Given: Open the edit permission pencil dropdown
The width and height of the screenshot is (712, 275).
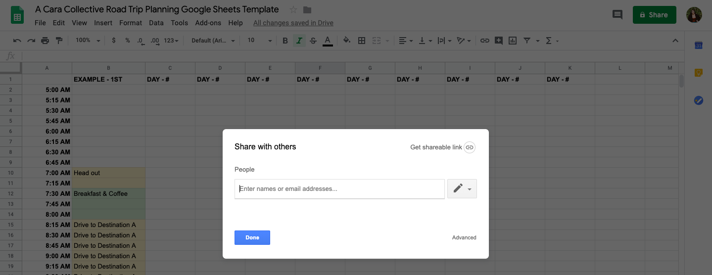Looking at the screenshot, I should (x=462, y=189).
